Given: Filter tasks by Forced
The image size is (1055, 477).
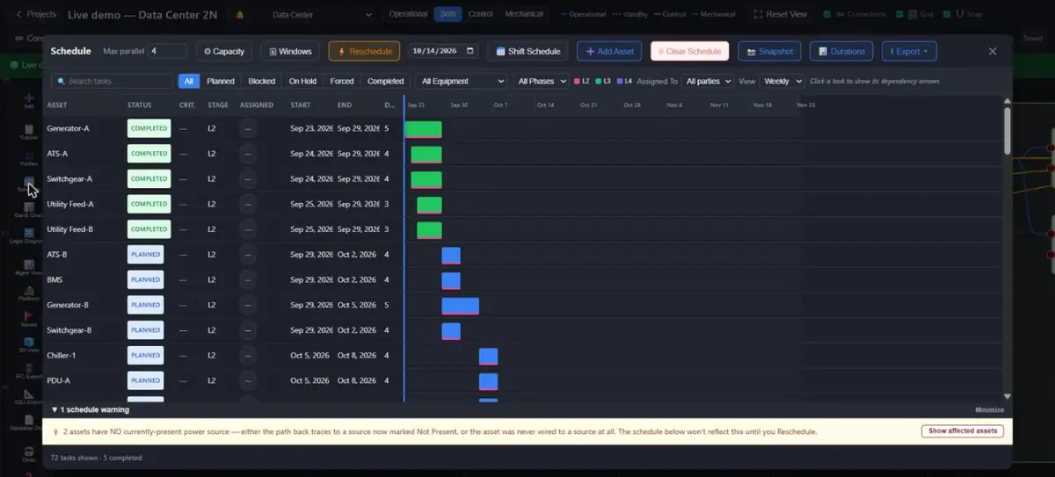Looking at the screenshot, I should [342, 81].
